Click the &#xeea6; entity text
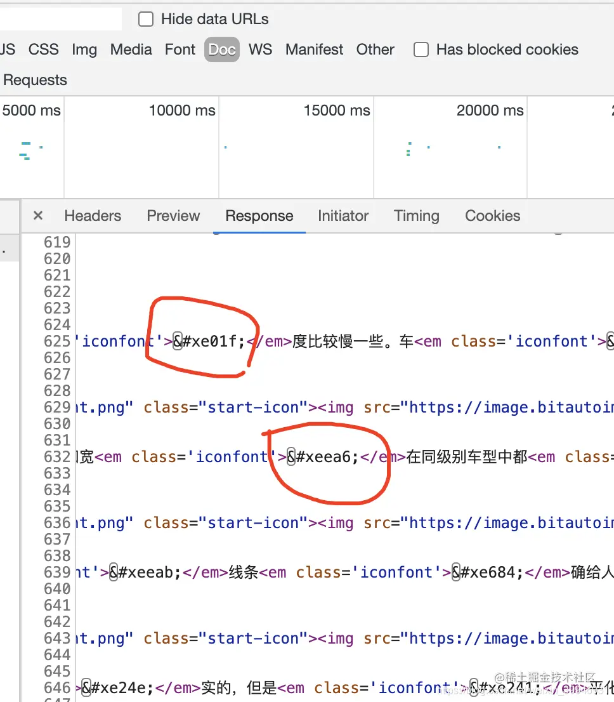The height and width of the screenshot is (702, 614). [x=323, y=457]
